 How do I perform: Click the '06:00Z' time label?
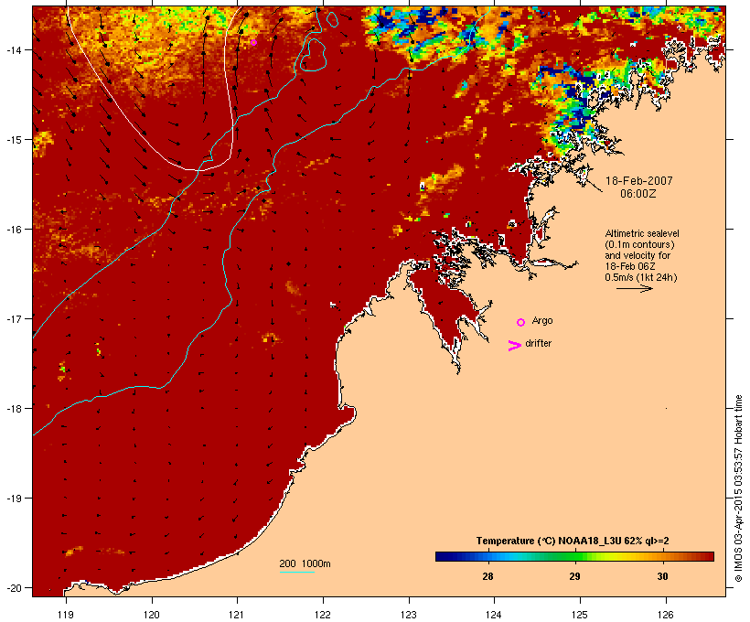[638, 194]
